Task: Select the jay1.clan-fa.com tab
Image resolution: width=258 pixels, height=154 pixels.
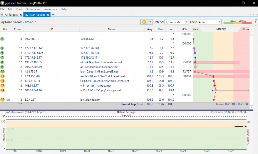Action: tap(35, 15)
